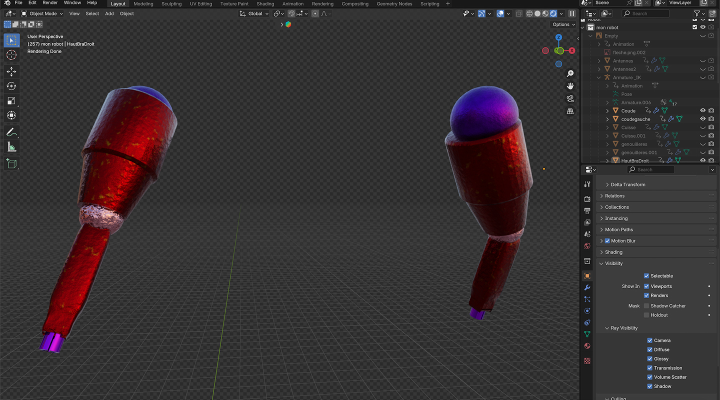Screen dimensions: 720x400
Task: Open the Object Mode dropdown
Action: click(42, 13)
